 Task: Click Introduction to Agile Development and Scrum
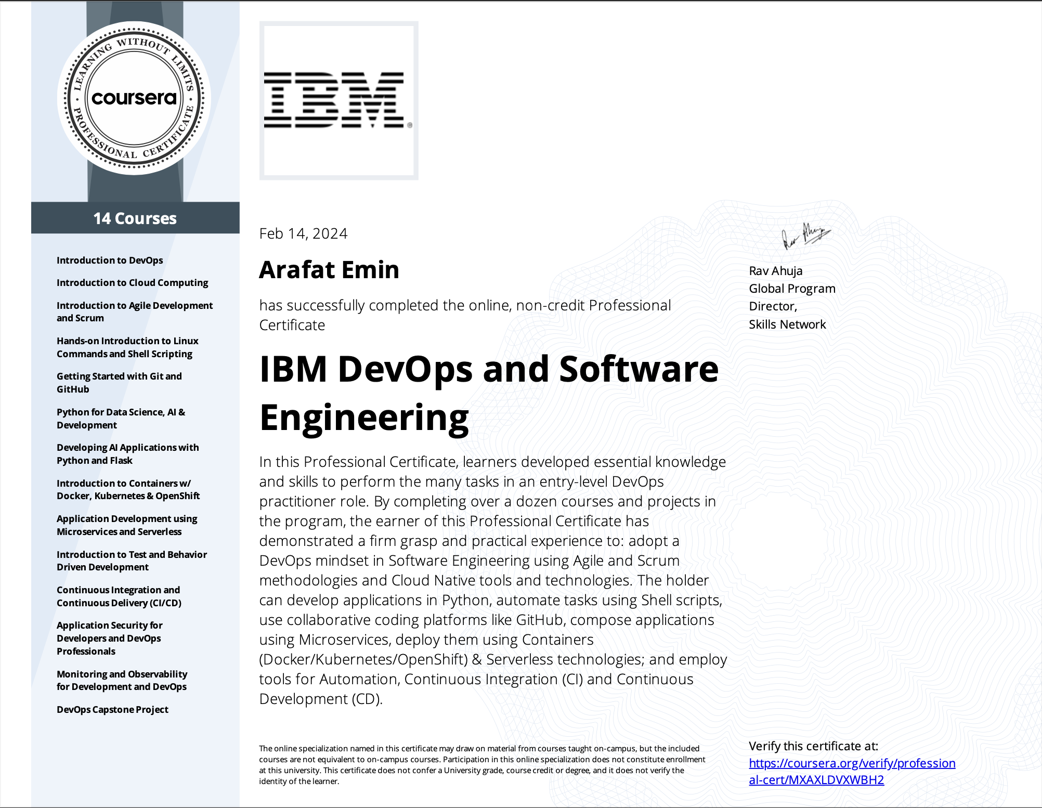coord(134,311)
